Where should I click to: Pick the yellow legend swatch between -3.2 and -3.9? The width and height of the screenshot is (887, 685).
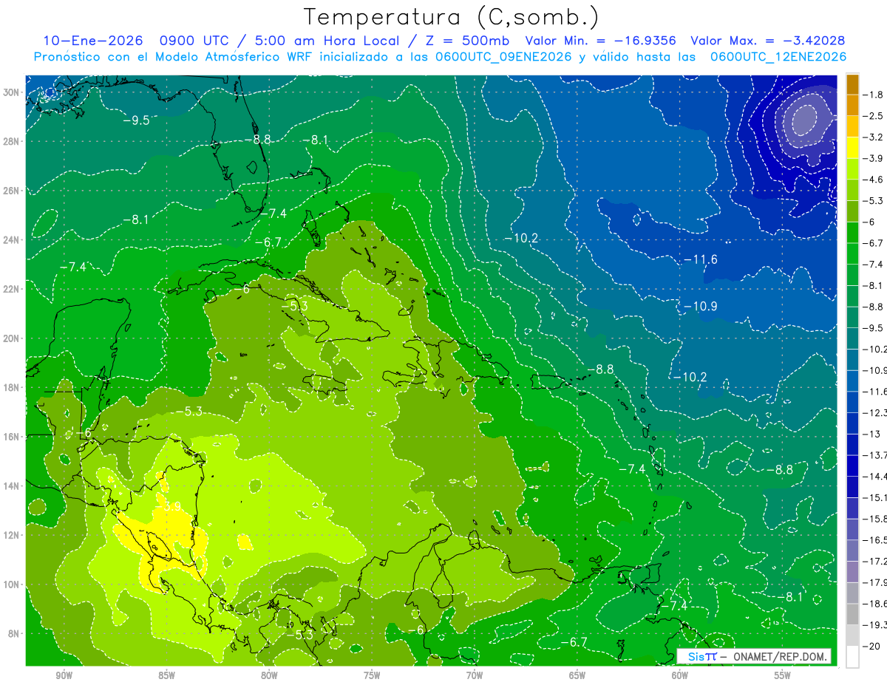pyautogui.click(x=852, y=147)
